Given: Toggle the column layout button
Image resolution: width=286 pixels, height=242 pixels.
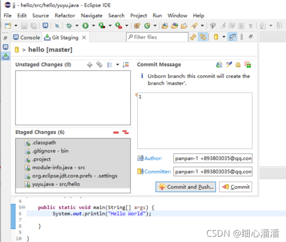Looking at the screenshot, I should [232, 37].
